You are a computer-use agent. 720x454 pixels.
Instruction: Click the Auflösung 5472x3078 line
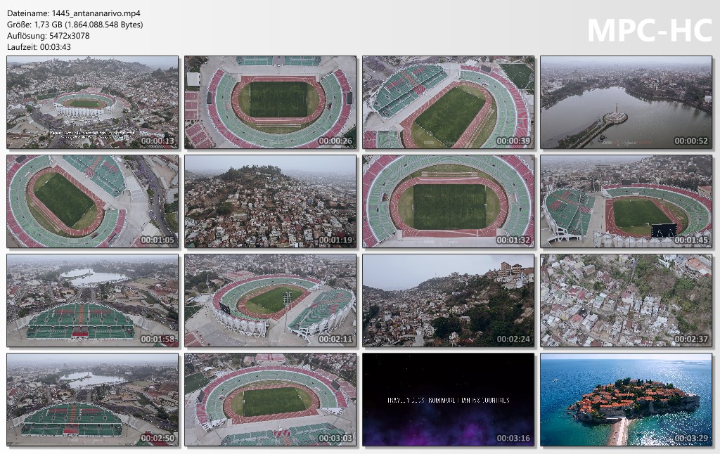tap(49, 36)
